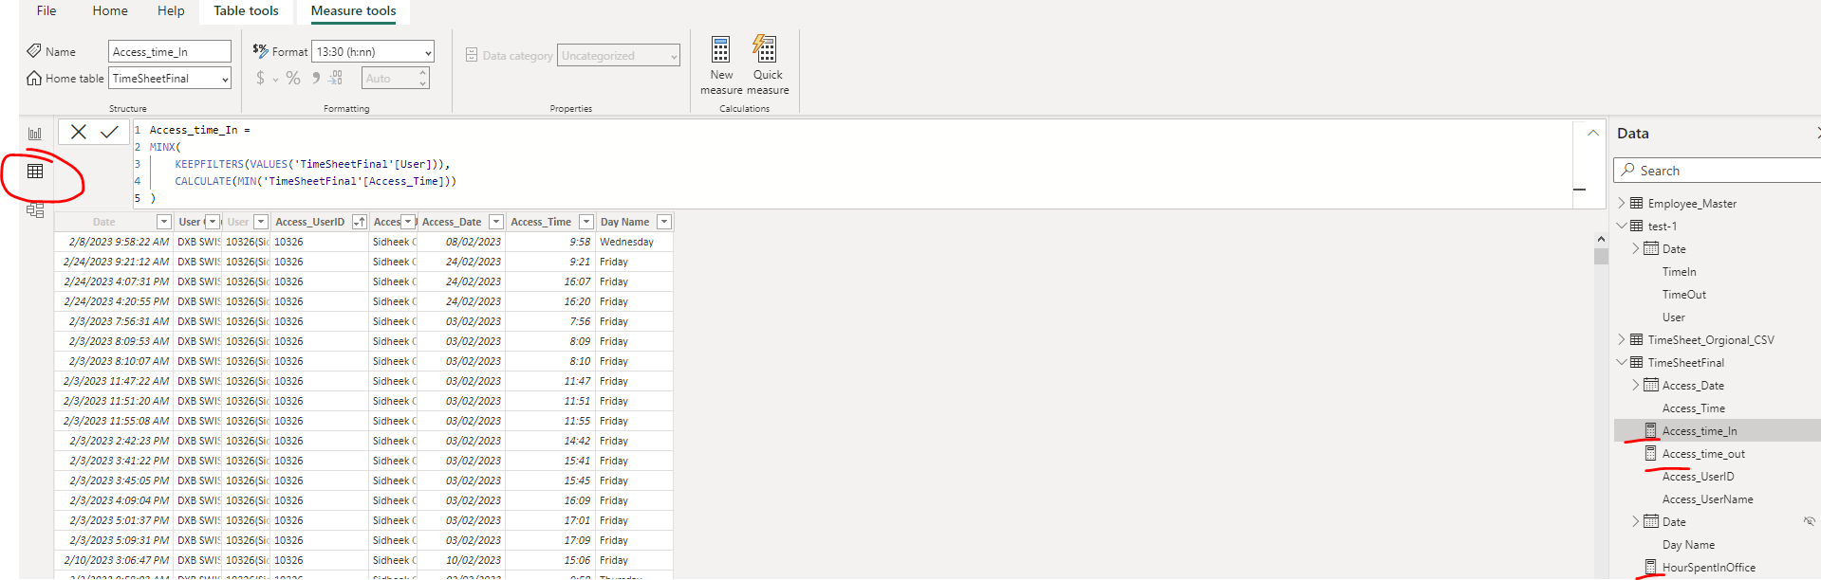Open the Data (table) view icon
This screenshot has height=580, width=1821.
click(35, 172)
